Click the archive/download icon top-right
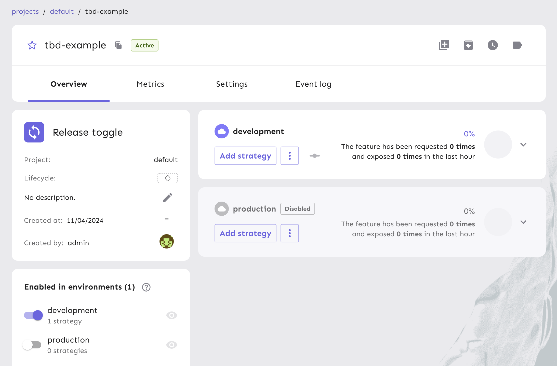 (x=468, y=45)
